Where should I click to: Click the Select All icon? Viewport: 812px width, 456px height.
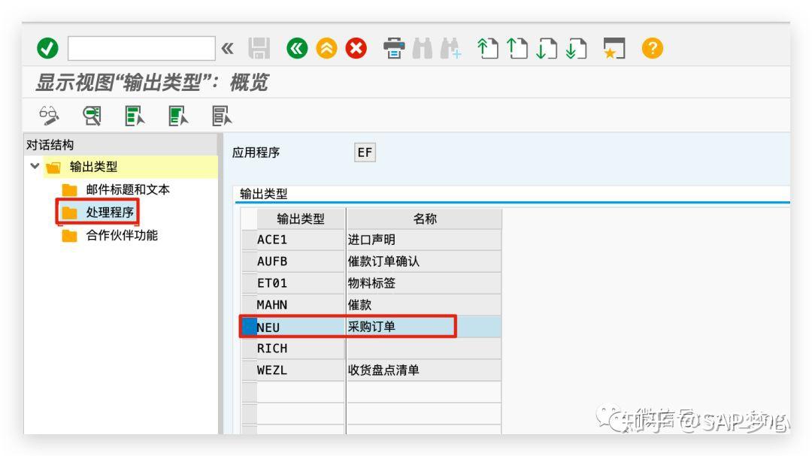pos(135,116)
